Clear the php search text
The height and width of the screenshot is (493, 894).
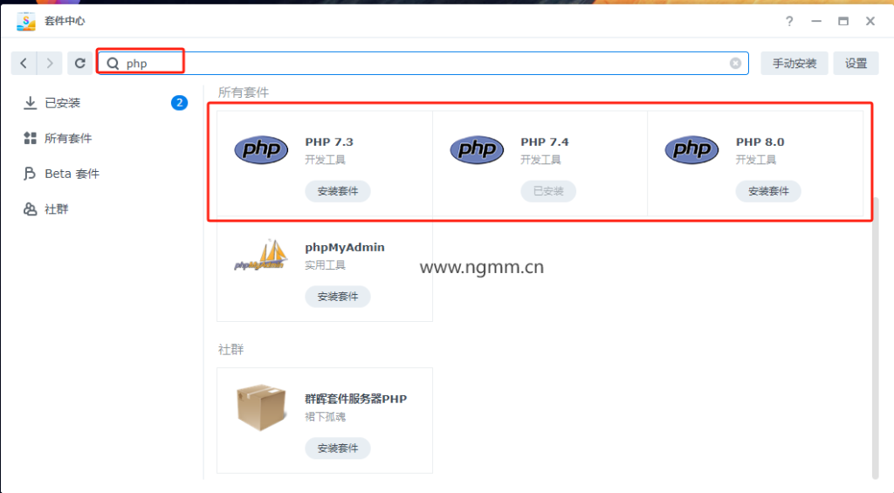tap(735, 64)
